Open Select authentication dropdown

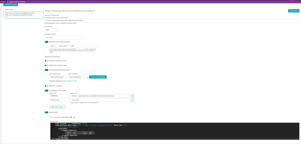click(58, 77)
